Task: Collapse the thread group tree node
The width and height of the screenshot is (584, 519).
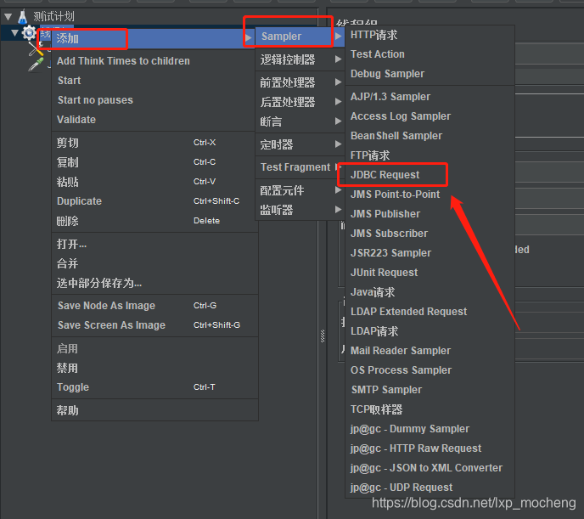Action: (x=14, y=33)
